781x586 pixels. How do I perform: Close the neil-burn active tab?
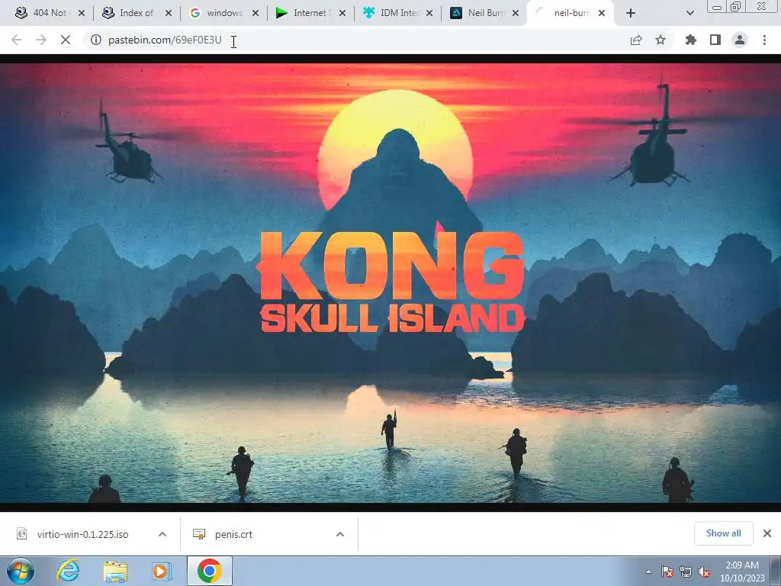click(x=602, y=14)
